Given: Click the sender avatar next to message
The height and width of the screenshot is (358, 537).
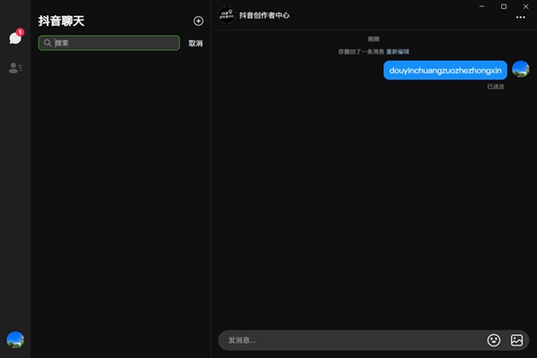Looking at the screenshot, I should pyautogui.click(x=521, y=70).
